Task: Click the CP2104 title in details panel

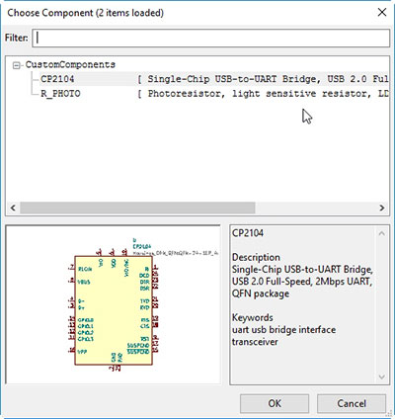Action: [x=248, y=233]
